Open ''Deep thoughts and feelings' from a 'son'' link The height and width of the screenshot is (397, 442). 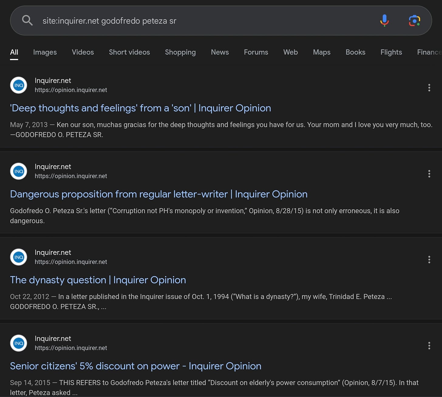[x=141, y=108]
